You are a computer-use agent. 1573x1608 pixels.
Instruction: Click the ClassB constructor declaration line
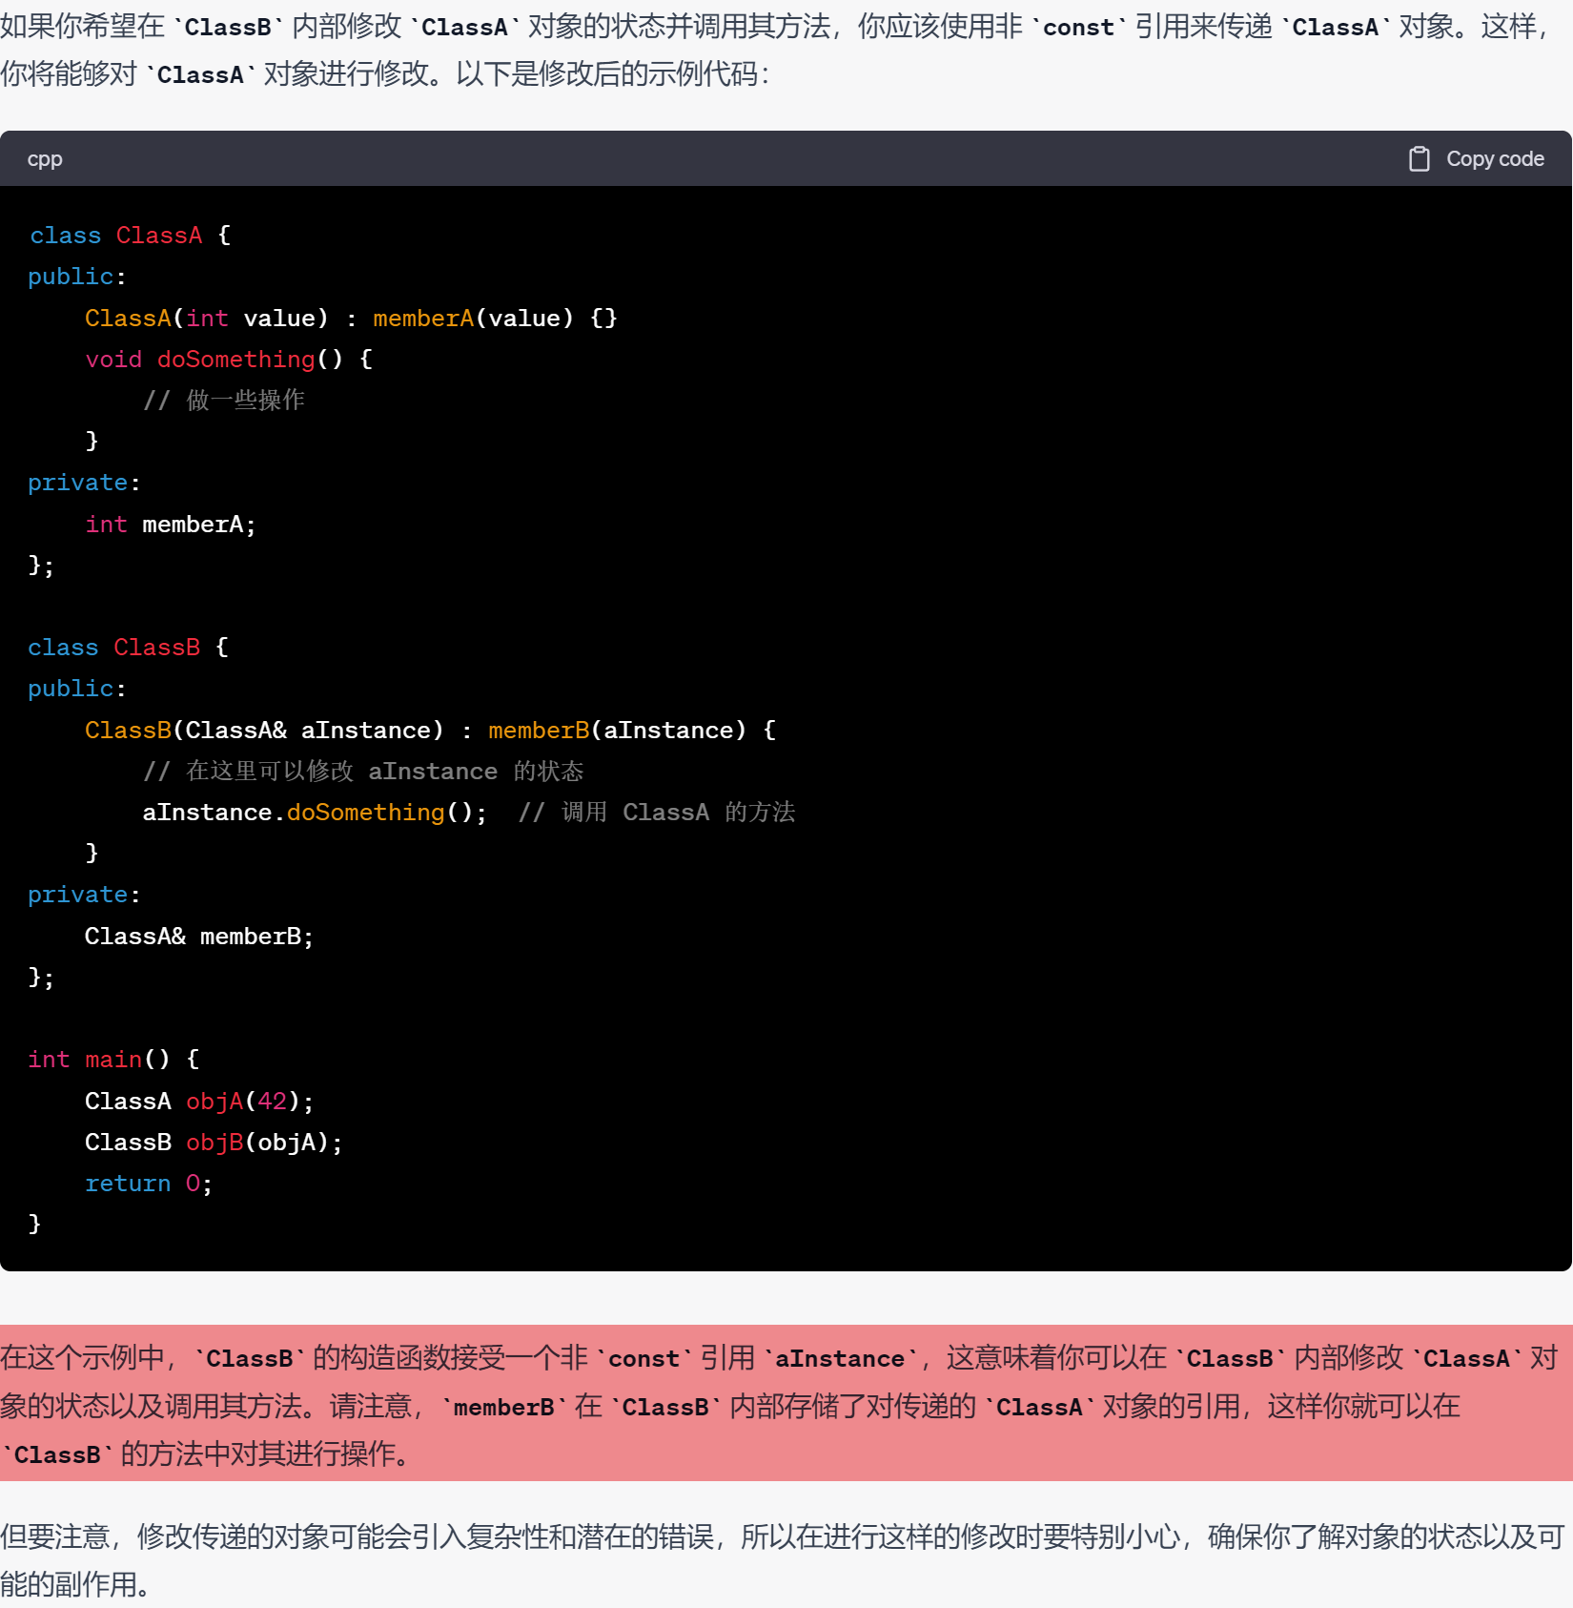click(431, 731)
